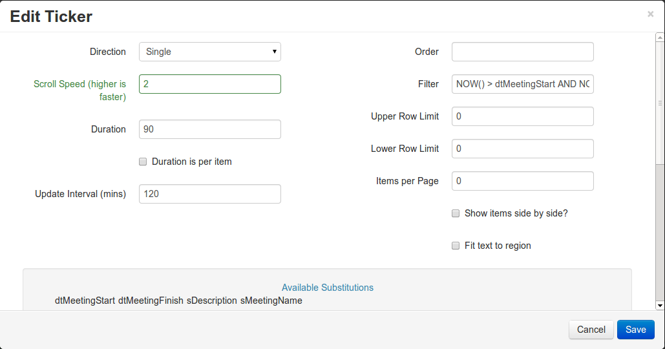Click the Upper Row Limit field
Viewport: 665px width, 349px height.
522,116
